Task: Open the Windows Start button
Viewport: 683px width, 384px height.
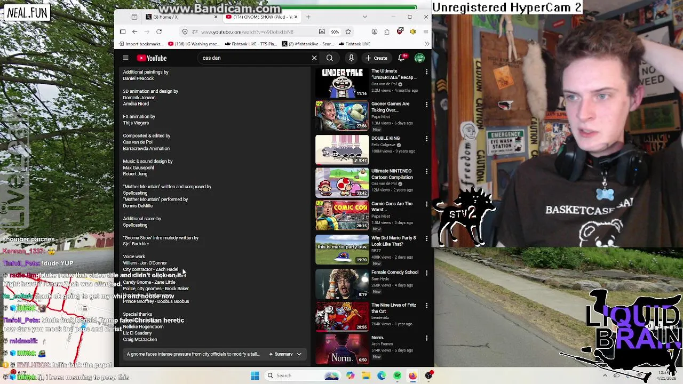Action: pyautogui.click(x=255, y=375)
